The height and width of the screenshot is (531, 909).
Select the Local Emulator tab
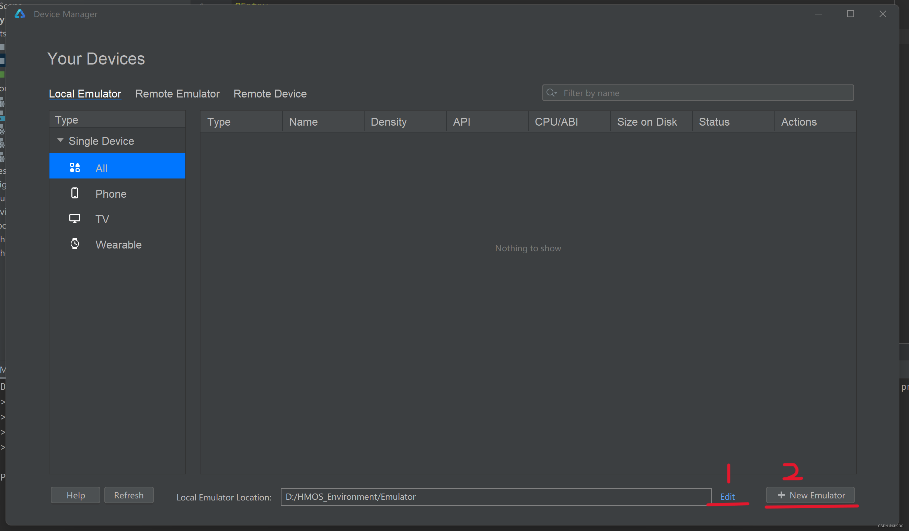pyautogui.click(x=85, y=94)
